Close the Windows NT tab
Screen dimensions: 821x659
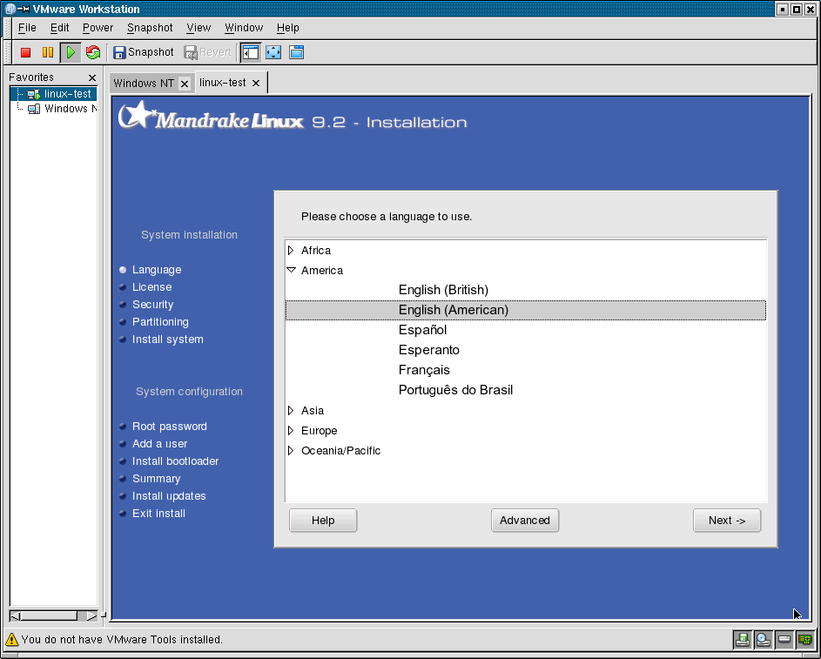(185, 84)
